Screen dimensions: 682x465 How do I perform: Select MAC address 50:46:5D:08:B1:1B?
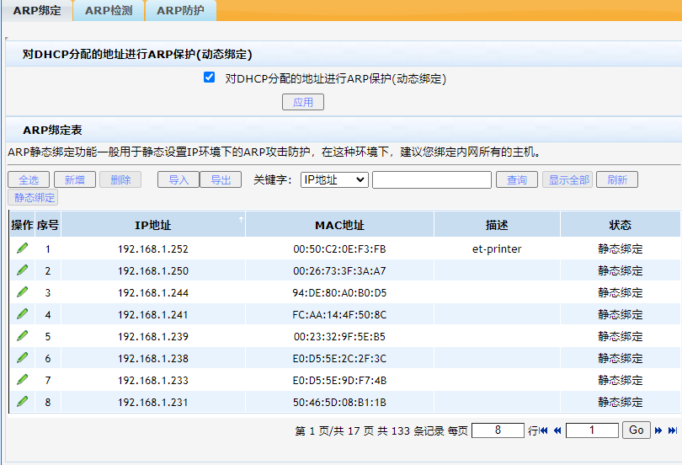point(339,402)
